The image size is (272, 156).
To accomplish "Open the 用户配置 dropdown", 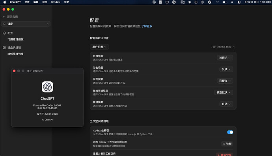I will click(x=99, y=47).
